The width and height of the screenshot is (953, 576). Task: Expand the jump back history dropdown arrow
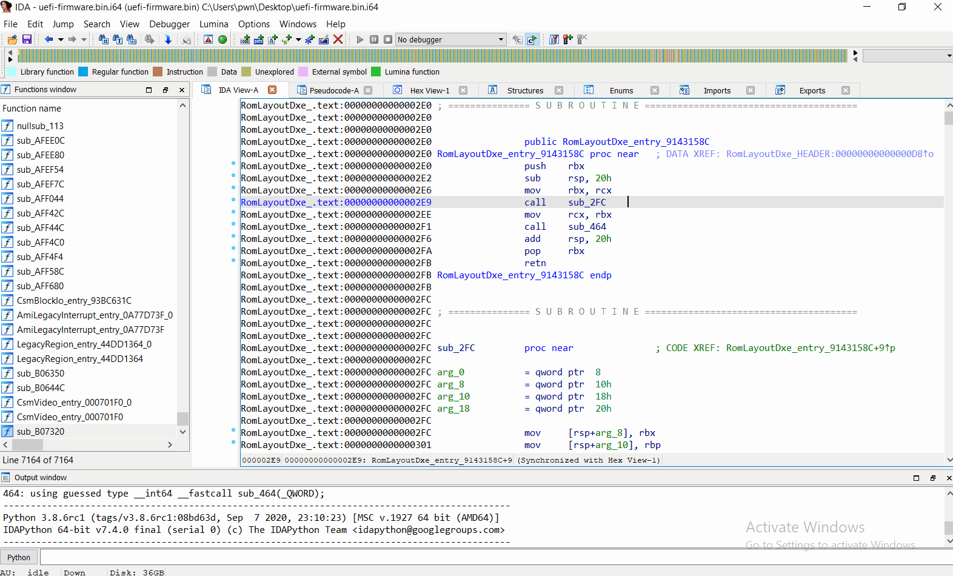tap(61, 39)
